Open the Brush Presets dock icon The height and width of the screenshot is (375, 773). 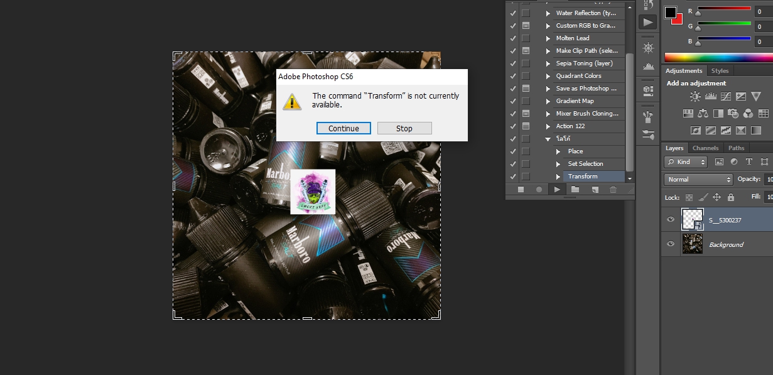point(648,134)
